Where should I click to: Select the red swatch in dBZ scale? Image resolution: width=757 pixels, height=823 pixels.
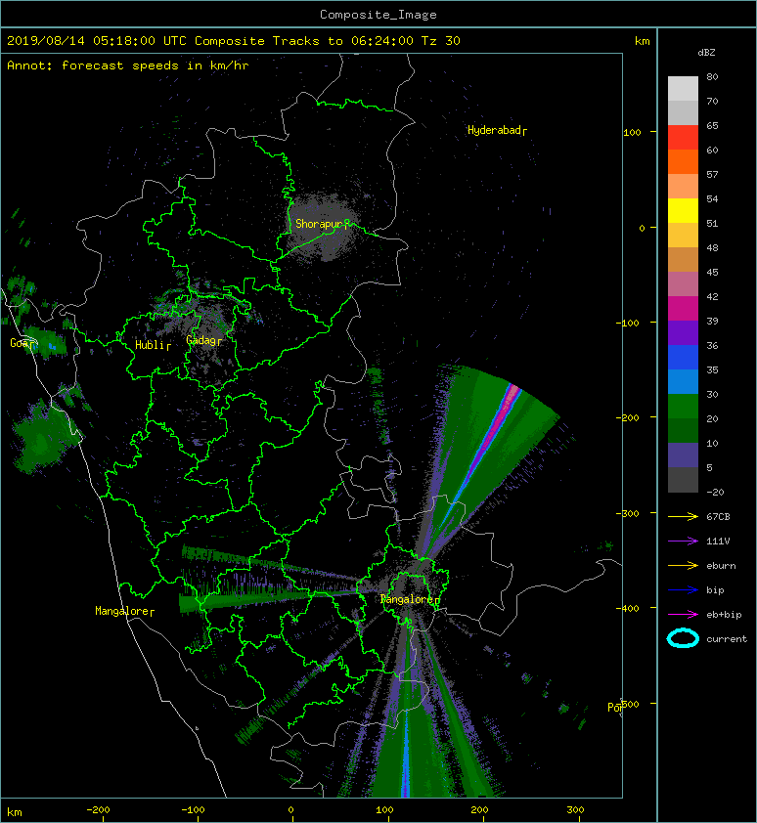pyautogui.click(x=683, y=138)
